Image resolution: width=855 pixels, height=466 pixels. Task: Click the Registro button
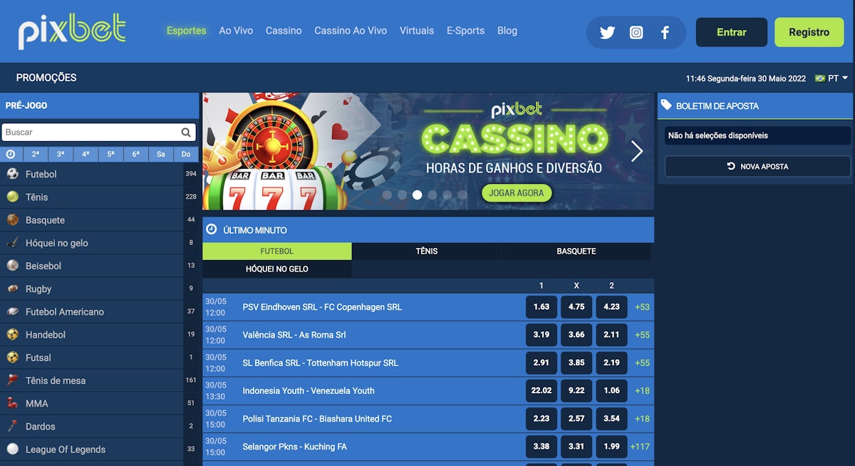809,32
